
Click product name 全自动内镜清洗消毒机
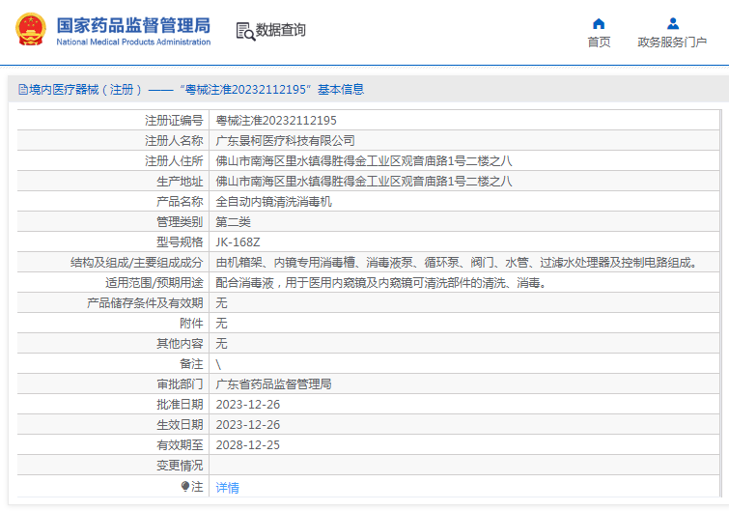(x=273, y=201)
